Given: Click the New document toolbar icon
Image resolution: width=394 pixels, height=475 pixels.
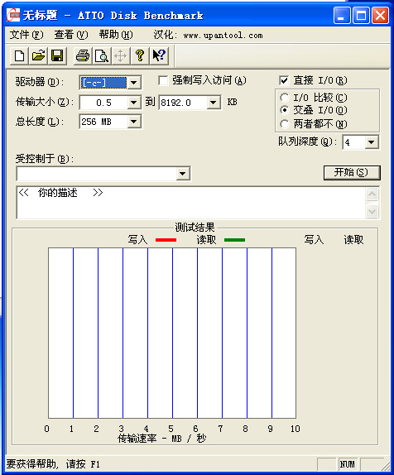Looking at the screenshot, I should point(20,55).
